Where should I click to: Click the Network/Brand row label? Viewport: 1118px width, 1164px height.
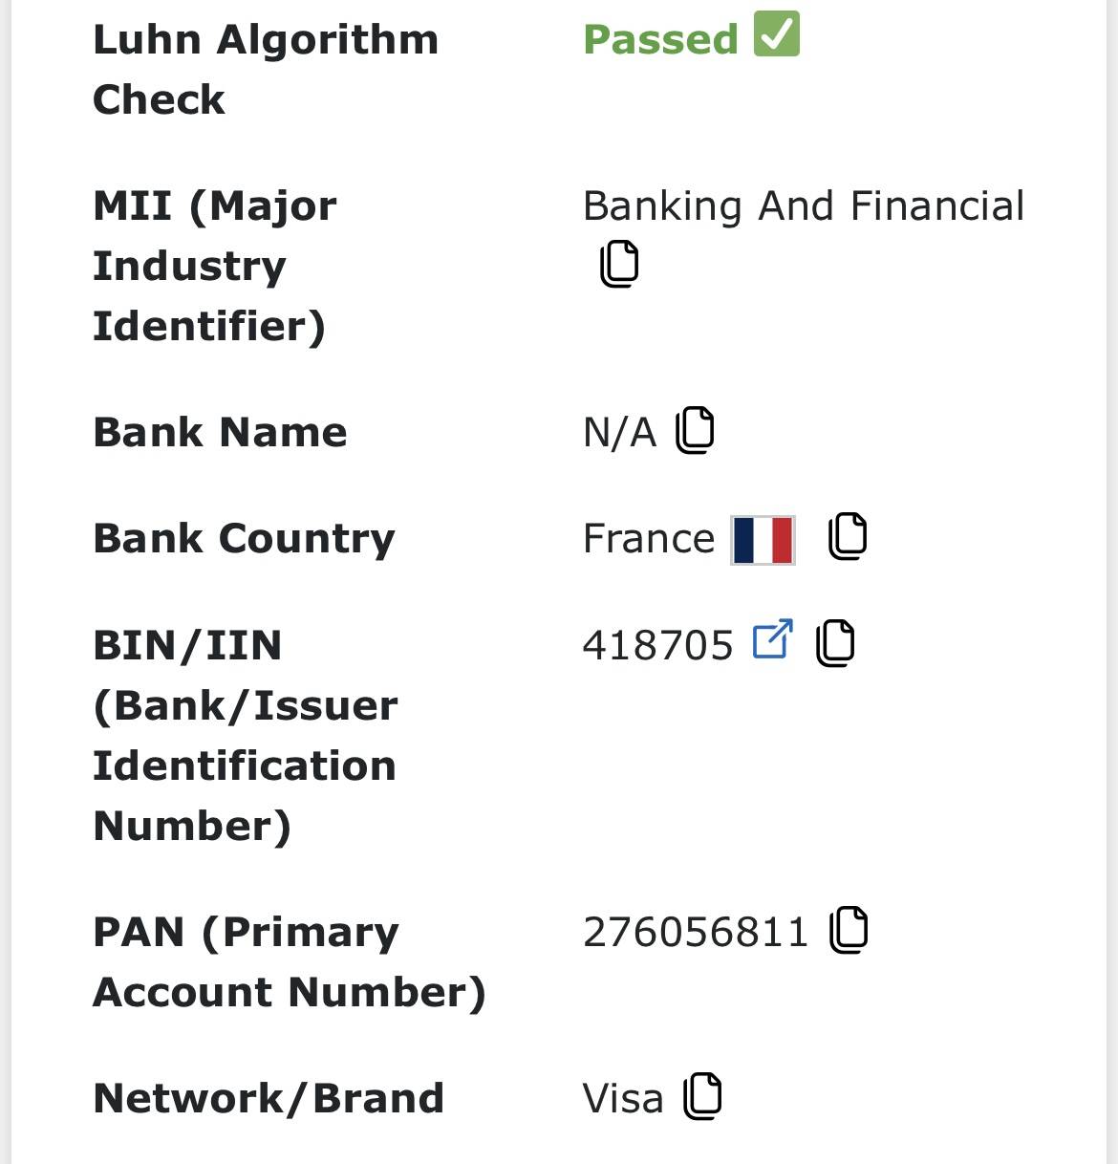(x=269, y=1099)
